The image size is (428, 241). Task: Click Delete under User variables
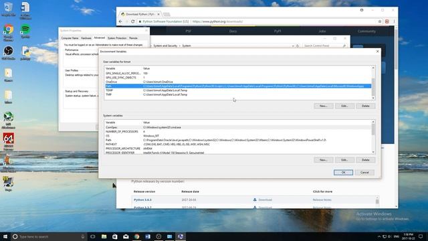click(x=366, y=106)
